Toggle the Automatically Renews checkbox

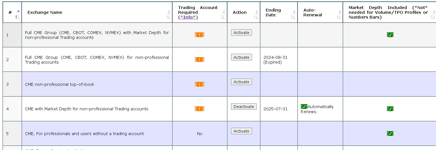tap(304, 107)
